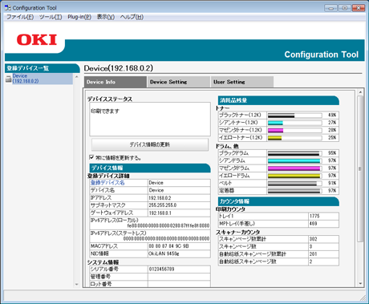The width and height of the screenshot is (369, 304).
Task: Click the 消耗品残量 section header
Action: 278,100
